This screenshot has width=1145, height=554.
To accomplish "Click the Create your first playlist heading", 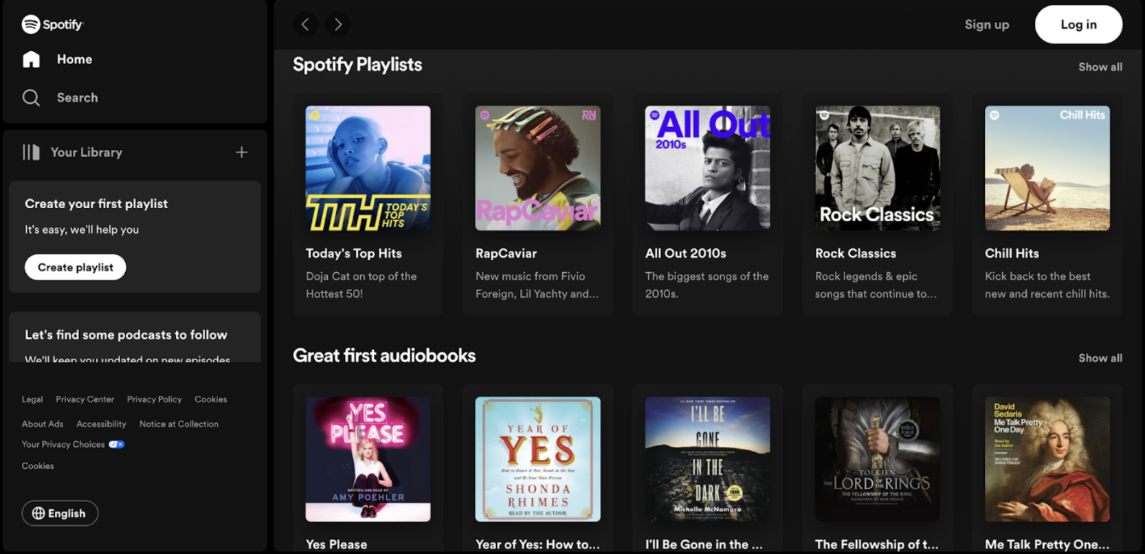I will 96,203.
